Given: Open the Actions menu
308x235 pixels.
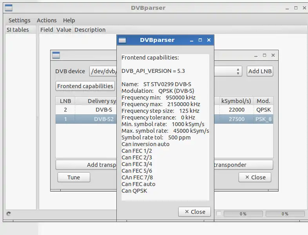Looking at the screenshot, I should [x=47, y=20].
